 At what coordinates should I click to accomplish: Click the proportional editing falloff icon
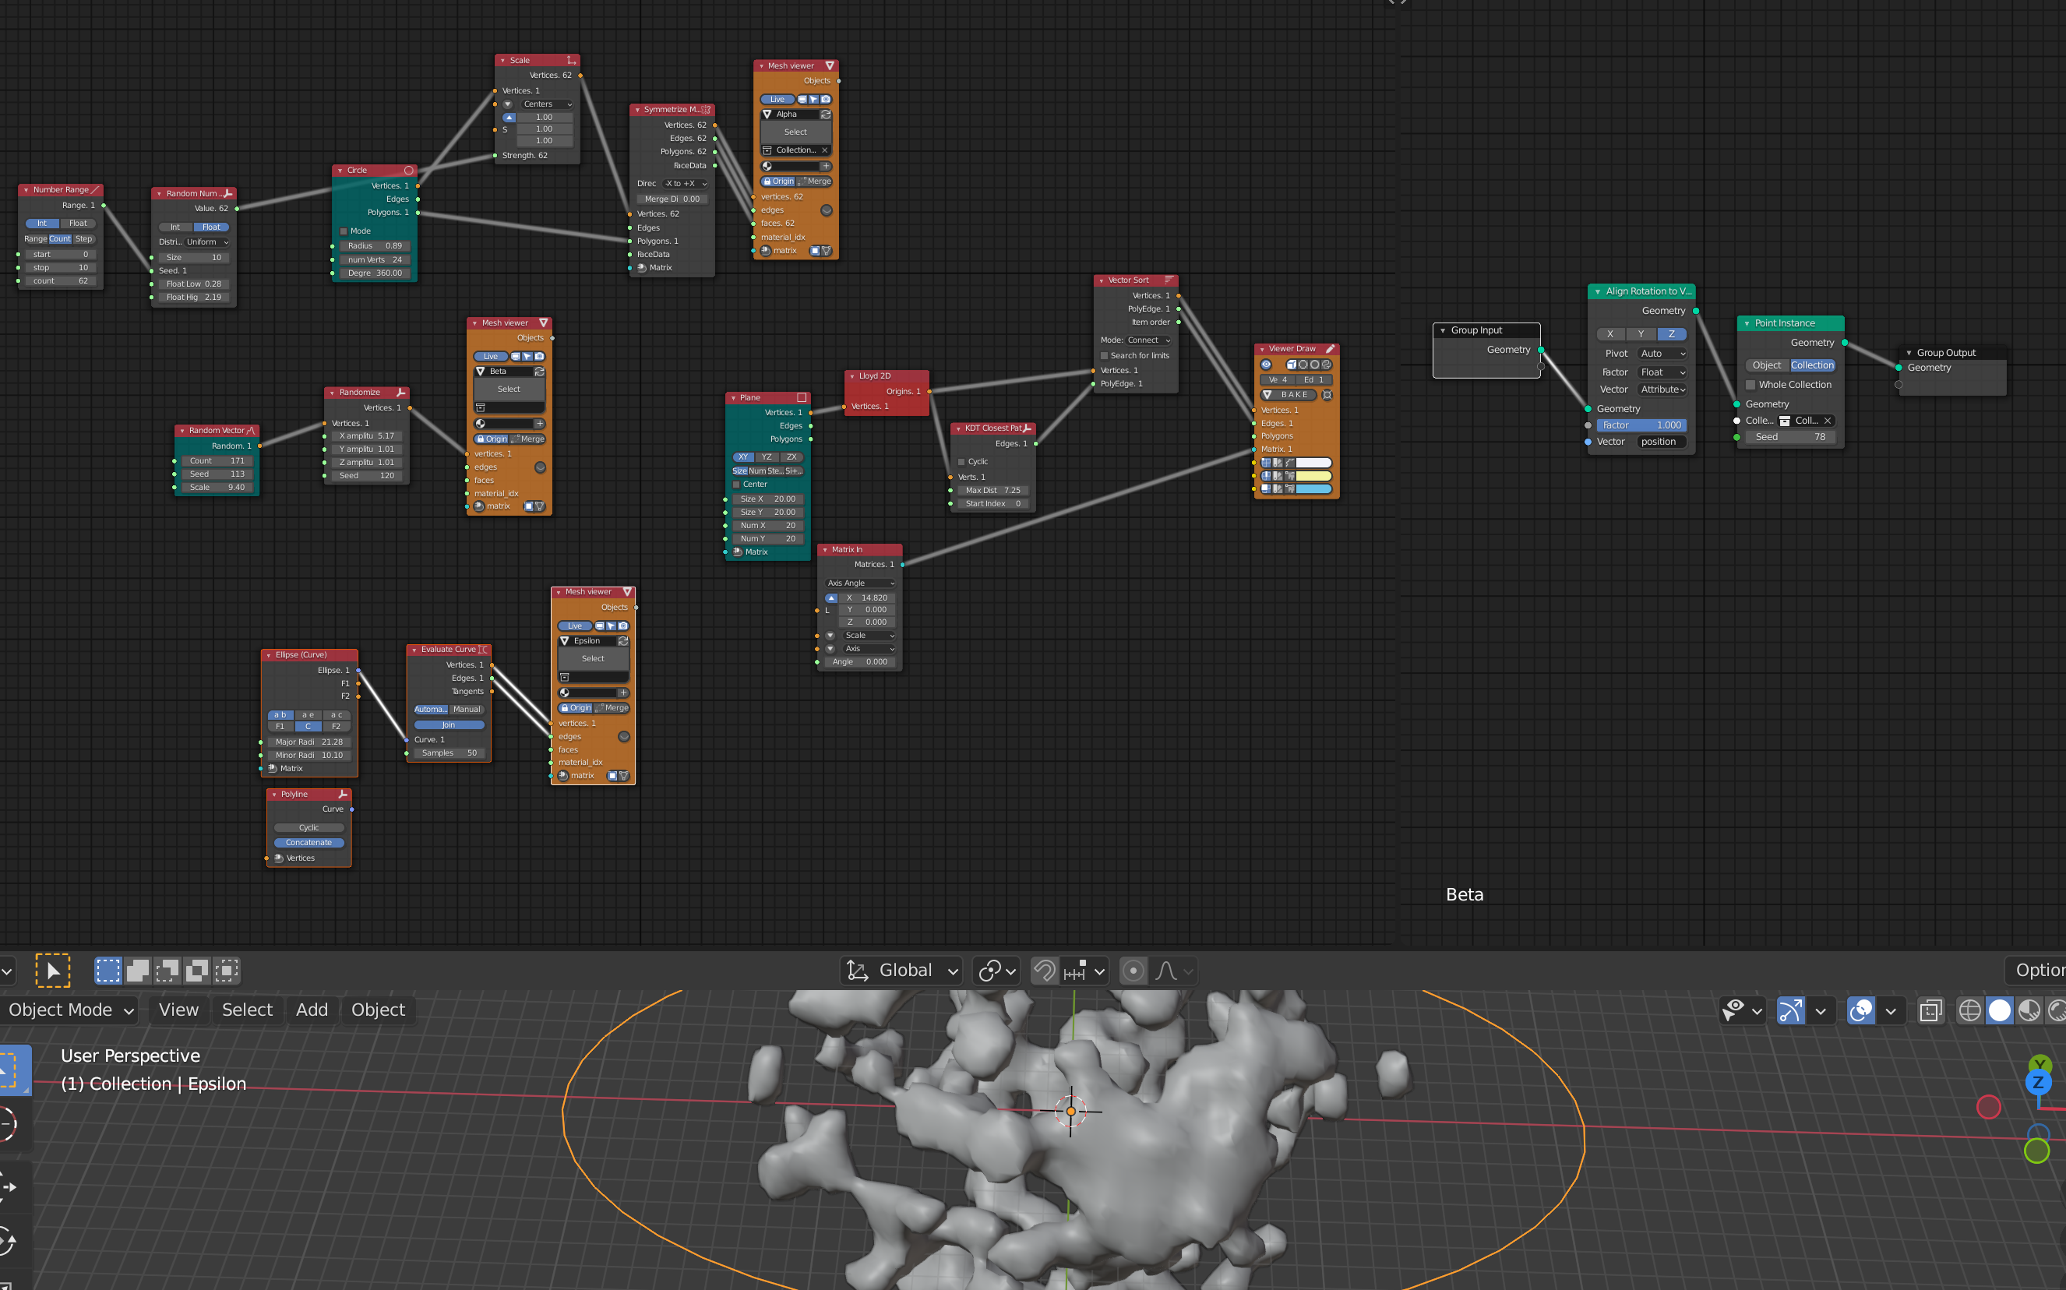click(1166, 970)
